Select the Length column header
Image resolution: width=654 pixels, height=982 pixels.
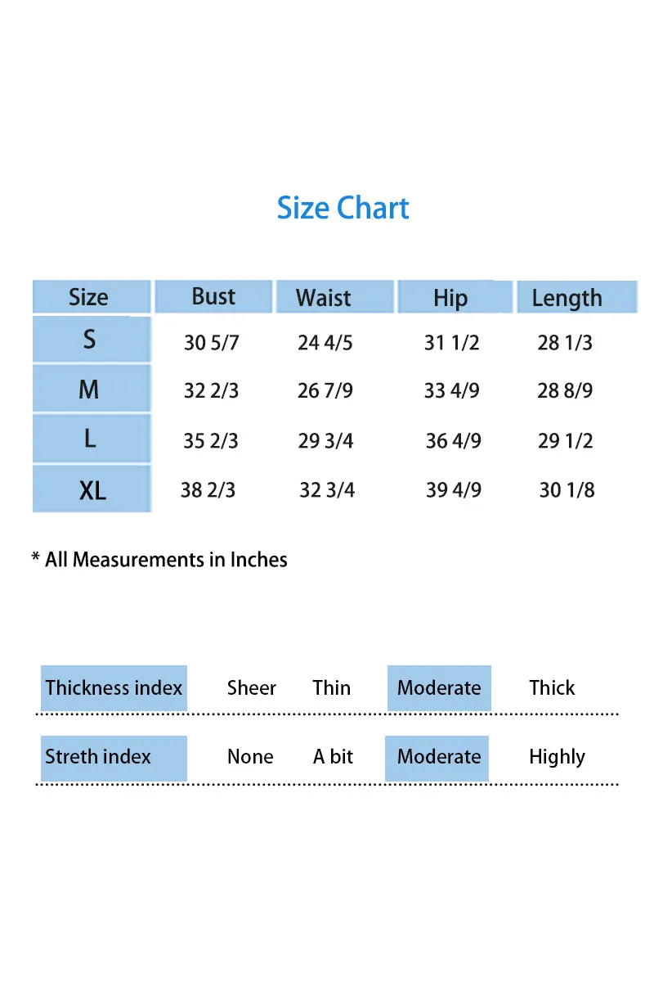pyautogui.click(x=576, y=296)
